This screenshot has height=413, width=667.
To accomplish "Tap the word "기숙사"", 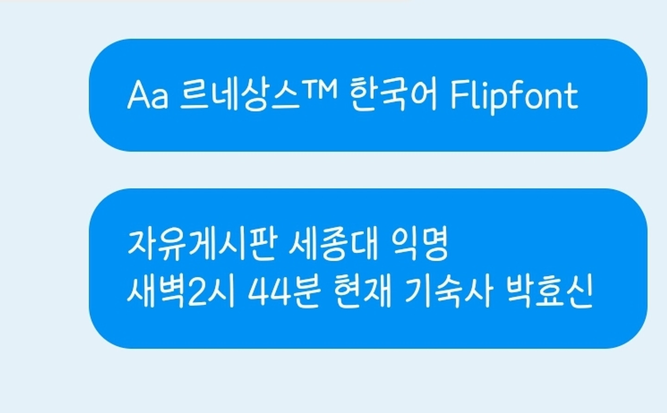I will 447,292.
